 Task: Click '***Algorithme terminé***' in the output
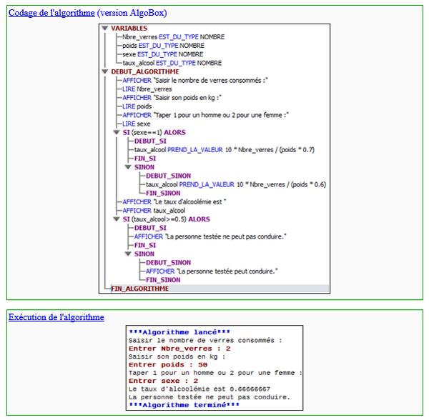coord(184,405)
